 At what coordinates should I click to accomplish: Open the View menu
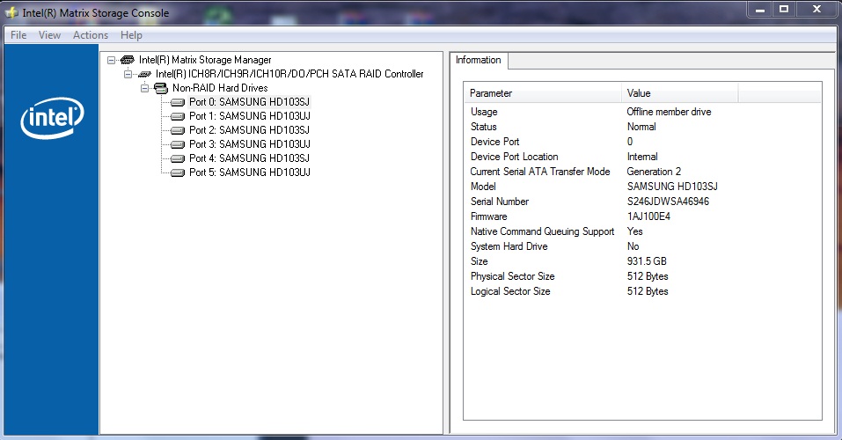click(49, 35)
